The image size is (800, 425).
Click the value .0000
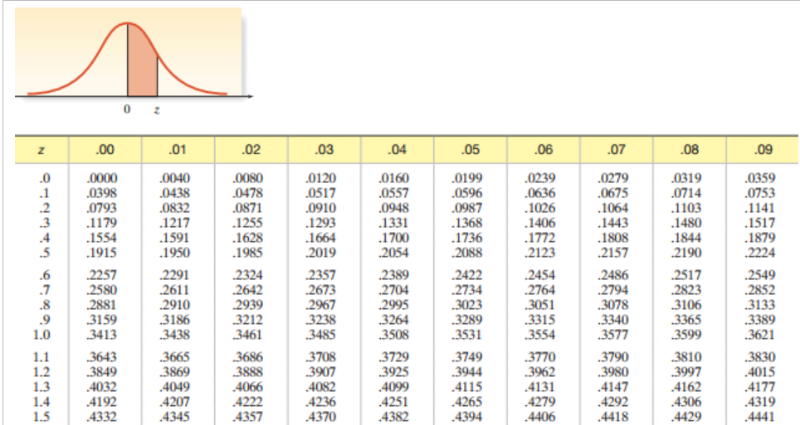[102, 178]
